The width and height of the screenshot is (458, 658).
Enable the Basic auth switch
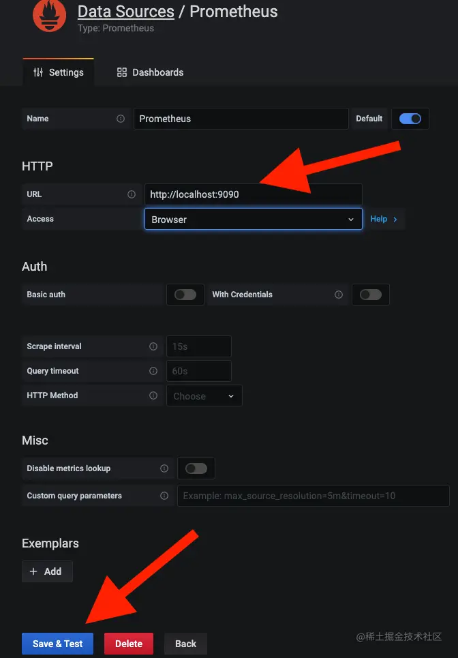(x=185, y=295)
